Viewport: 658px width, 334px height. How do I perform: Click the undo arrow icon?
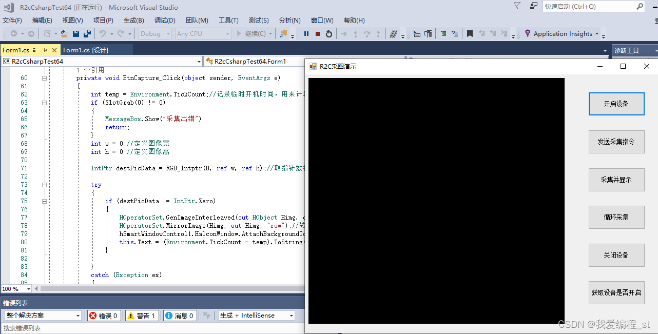click(x=103, y=34)
